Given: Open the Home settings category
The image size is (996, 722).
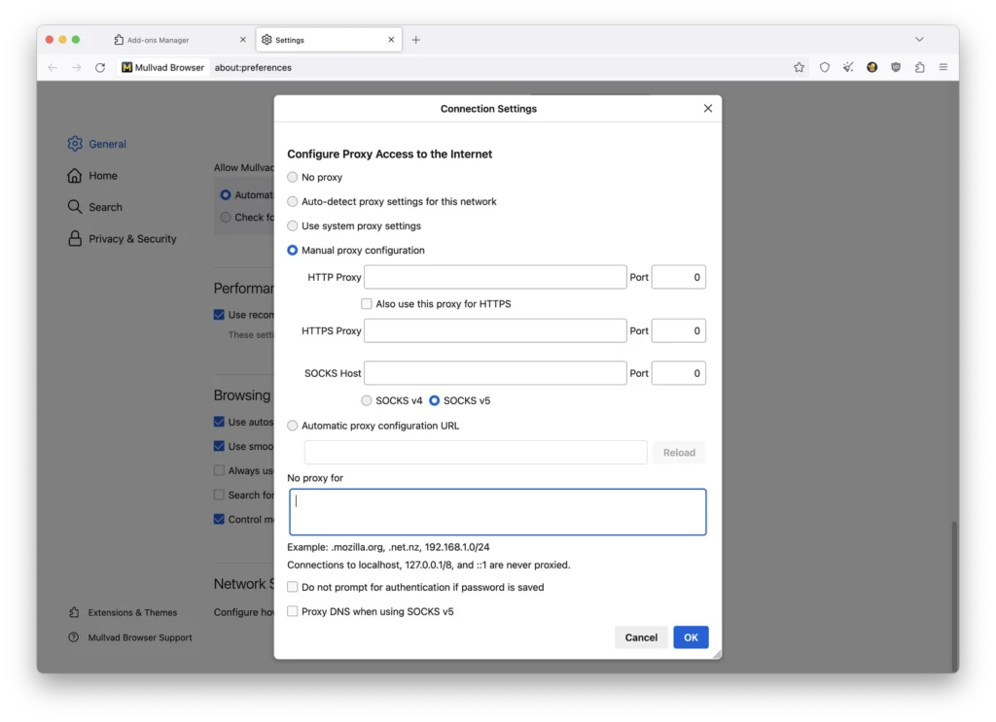Looking at the screenshot, I should click(92, 176).
